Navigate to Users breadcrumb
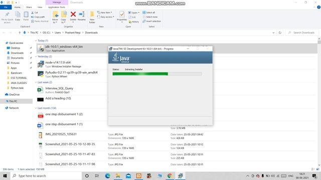This screenshot has height=180, width=321. pos(58,32)
